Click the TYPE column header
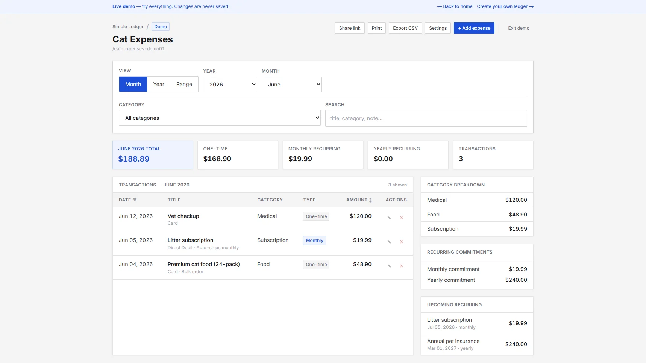This screenshot has width=646, height=363. [x=309, y=200]
